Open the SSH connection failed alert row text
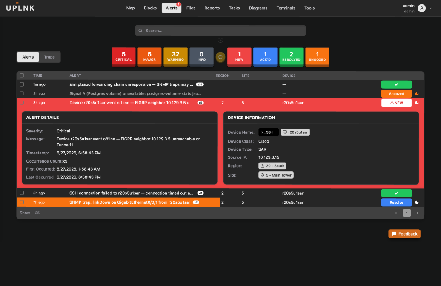Viewport: 441px width, 286px height. (132, 193)
